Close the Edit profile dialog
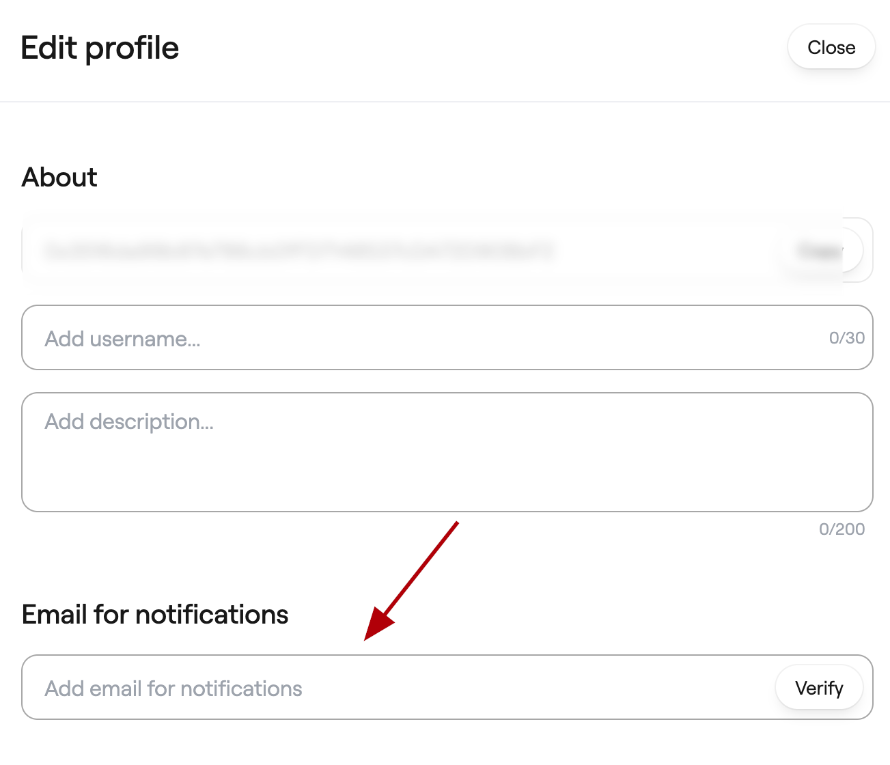Image resolution: width=890 pixels, height=765 pixels. pos(831,47)
